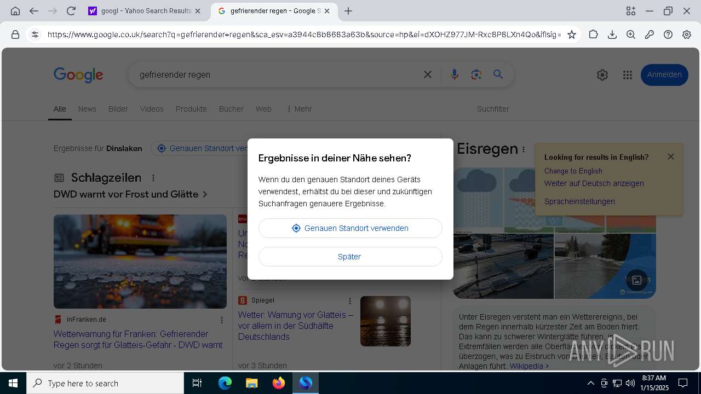Start voice search with microphone
701x394 pixels.
coord(454,74)
